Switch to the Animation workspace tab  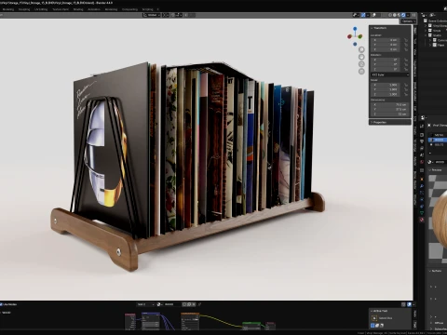click(94, 9)
